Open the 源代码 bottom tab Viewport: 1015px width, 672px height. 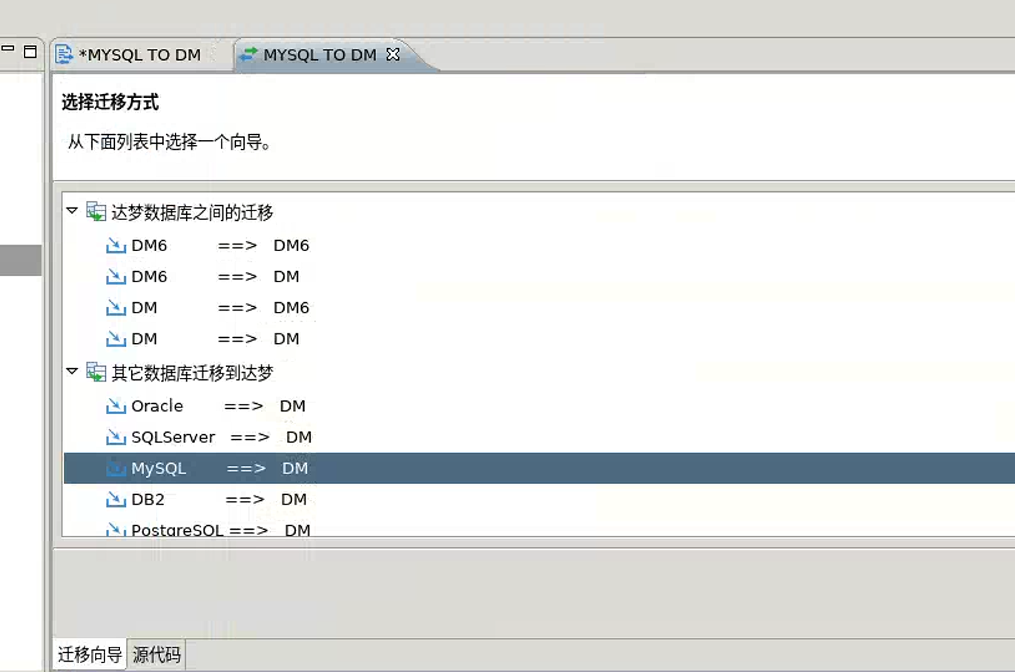click(156, 654)
